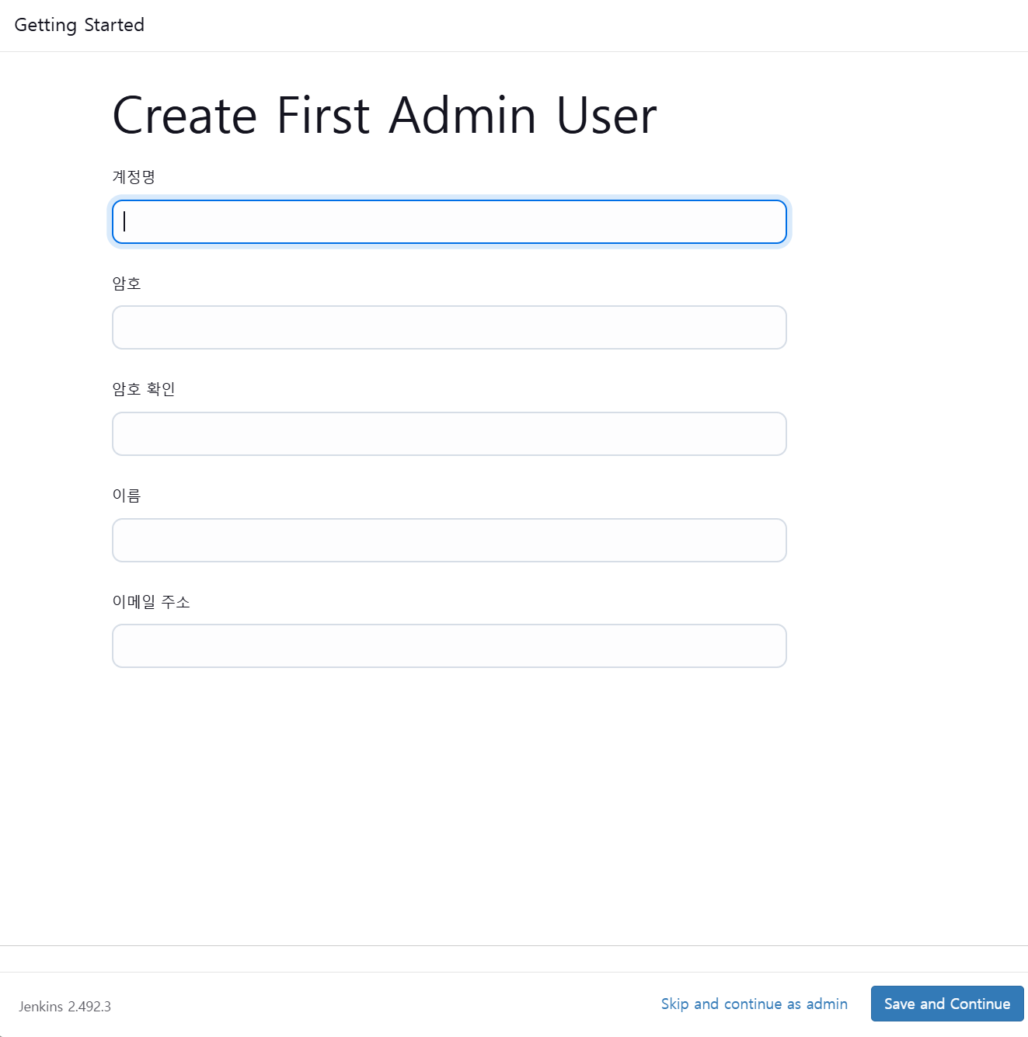
Task: Focus the 계정명 username input field
Action: 449,222
